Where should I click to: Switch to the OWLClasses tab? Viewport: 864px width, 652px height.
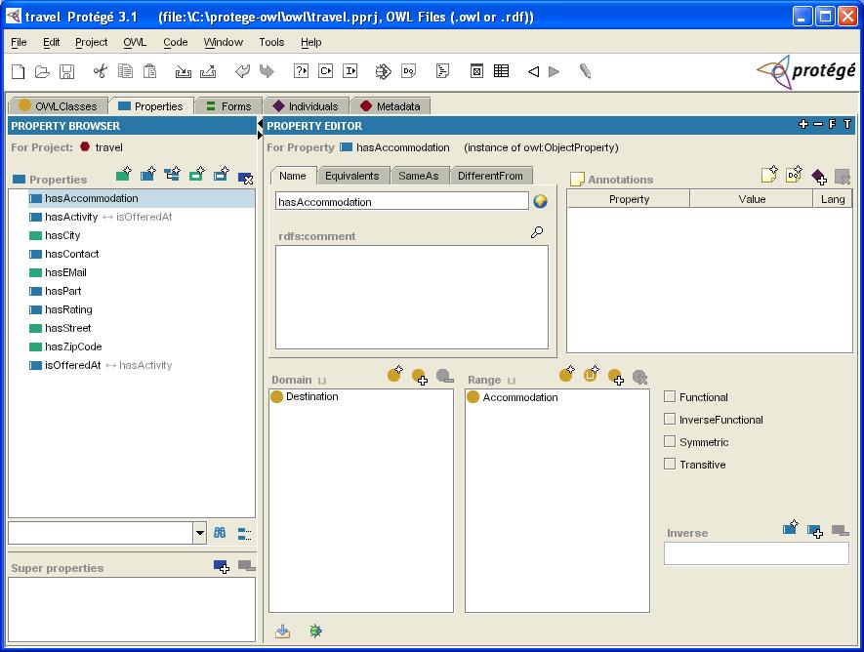pyautogui.click(x=58, y=105)
